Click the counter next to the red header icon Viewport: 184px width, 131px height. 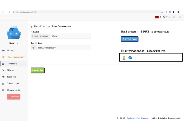160,17
